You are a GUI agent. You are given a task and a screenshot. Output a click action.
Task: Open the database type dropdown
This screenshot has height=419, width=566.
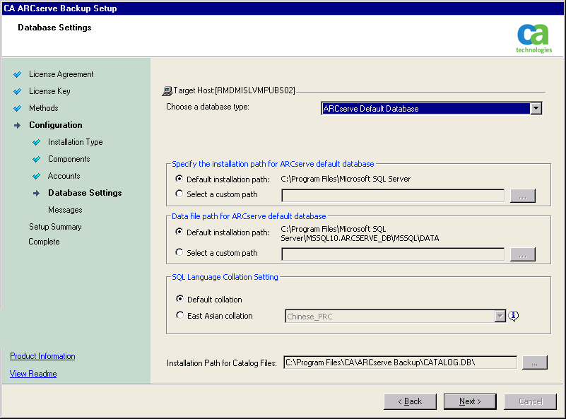point(536,109)
